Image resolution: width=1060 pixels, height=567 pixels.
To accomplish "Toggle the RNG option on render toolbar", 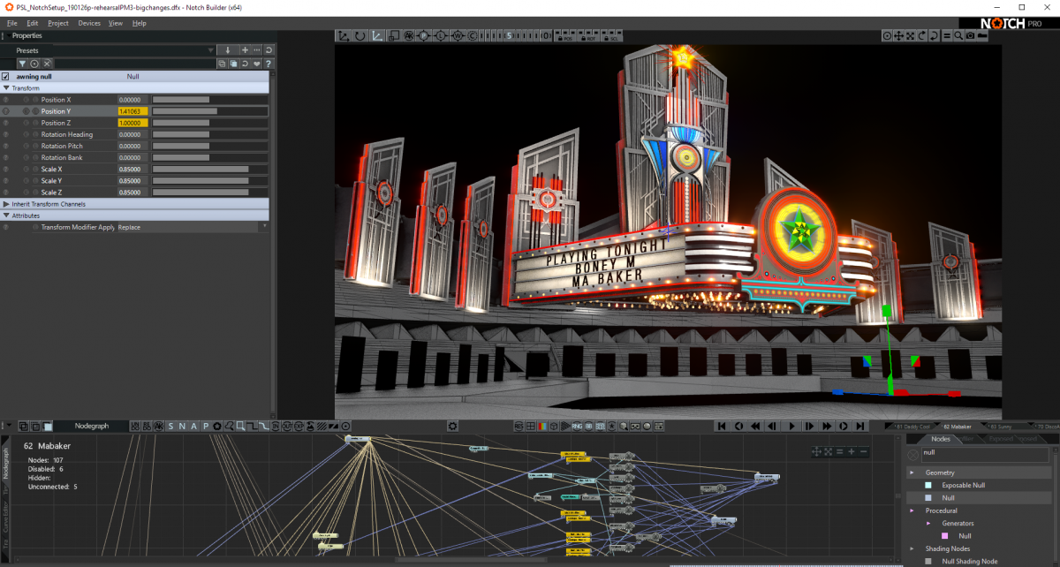I will click(x=577, y=426).
